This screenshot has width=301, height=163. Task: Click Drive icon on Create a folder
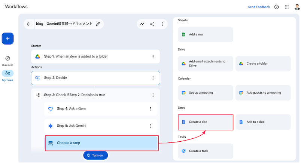point(241,64)
